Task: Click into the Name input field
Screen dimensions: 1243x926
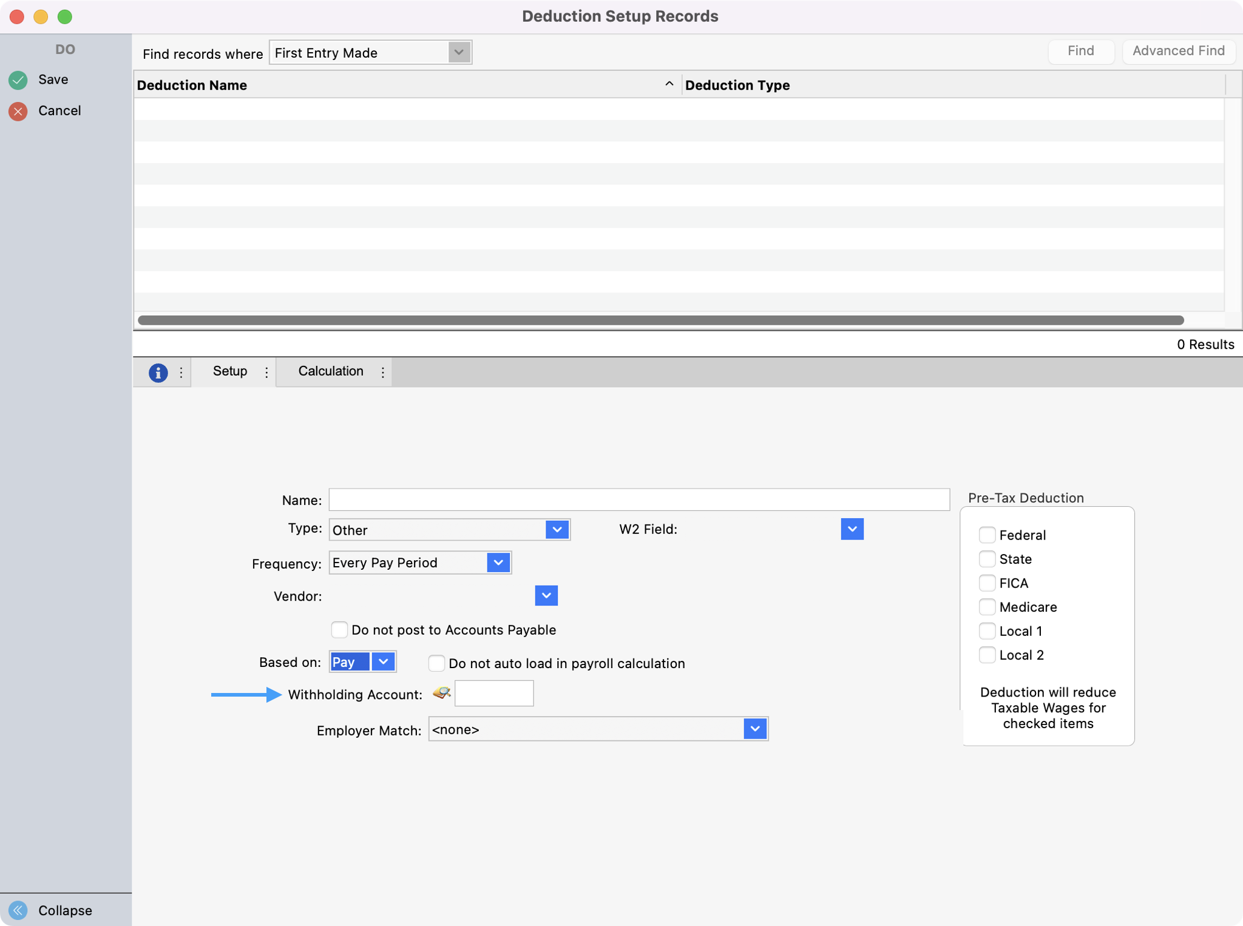Action: [638, 499]
